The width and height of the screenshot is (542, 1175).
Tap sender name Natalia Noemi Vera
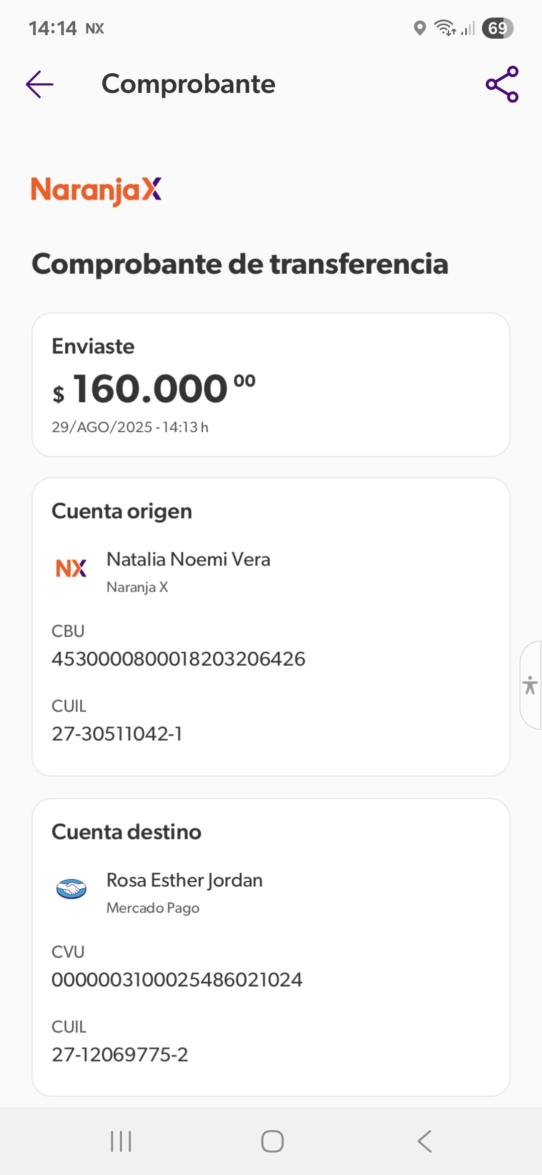click(x=188, y=559)
